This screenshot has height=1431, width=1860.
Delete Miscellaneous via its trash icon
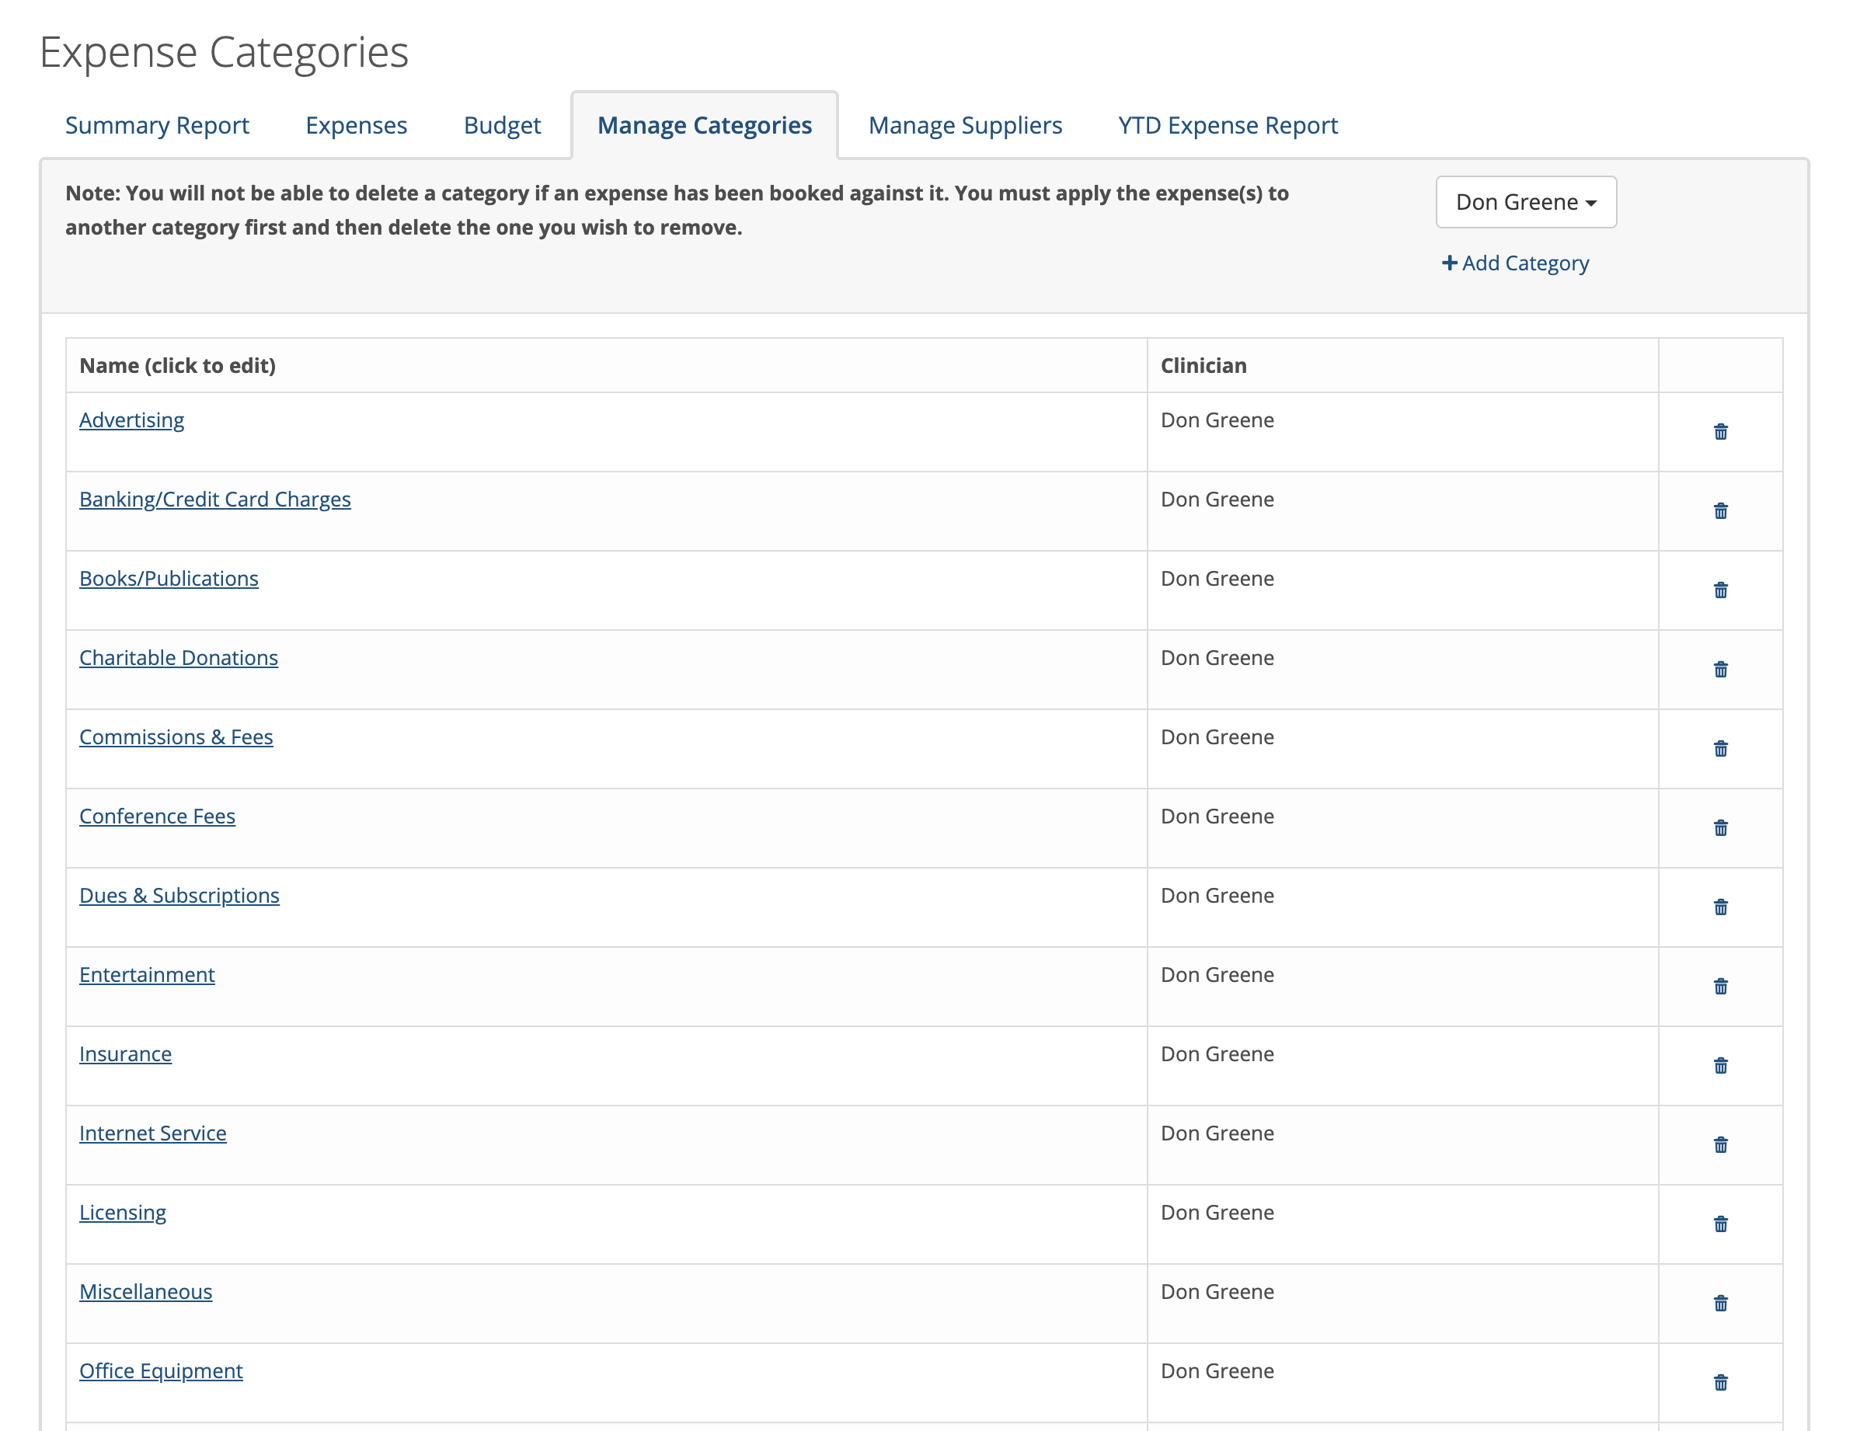[1720, 1304]
